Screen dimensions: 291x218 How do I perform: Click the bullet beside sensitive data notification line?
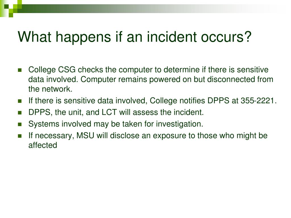coord(20,101)
